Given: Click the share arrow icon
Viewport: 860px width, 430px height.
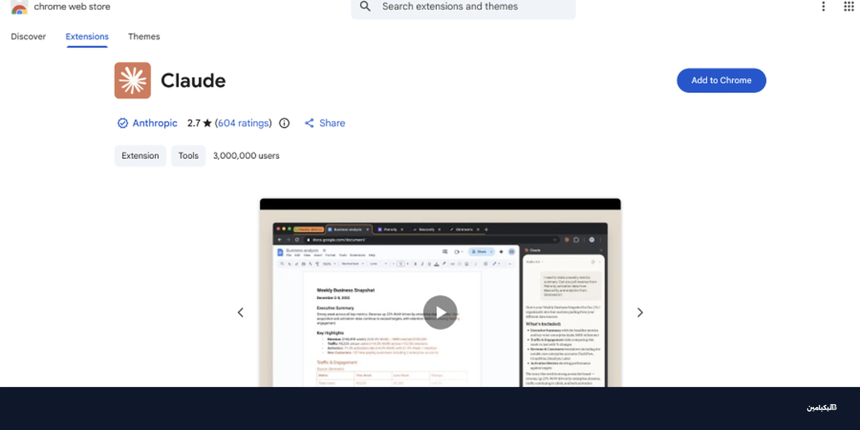Looking at the screenshot, I should pyautogui.click(x=309, y=123).
